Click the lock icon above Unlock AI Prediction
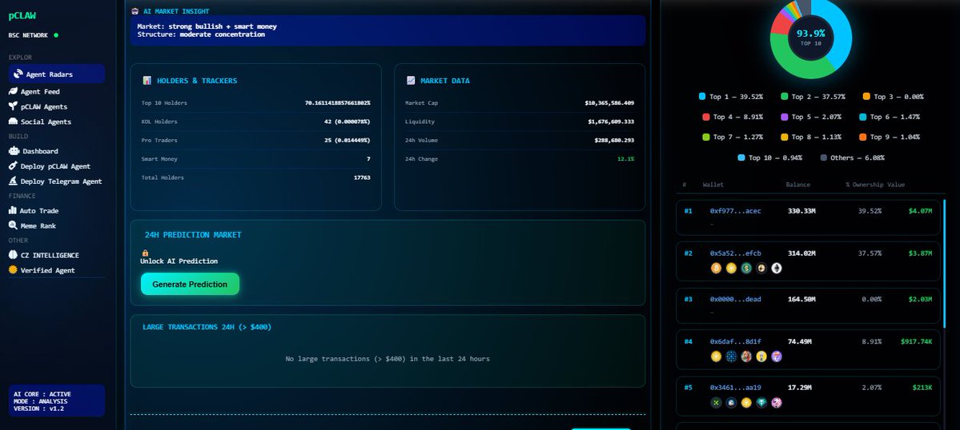 (x=145, y=253)
